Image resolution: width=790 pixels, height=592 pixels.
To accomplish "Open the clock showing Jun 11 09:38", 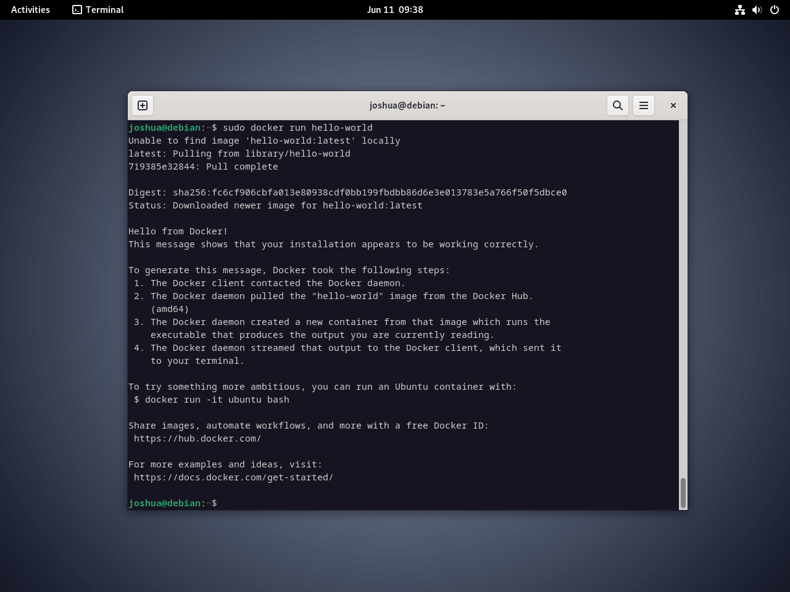I will [x=395, y=10].
